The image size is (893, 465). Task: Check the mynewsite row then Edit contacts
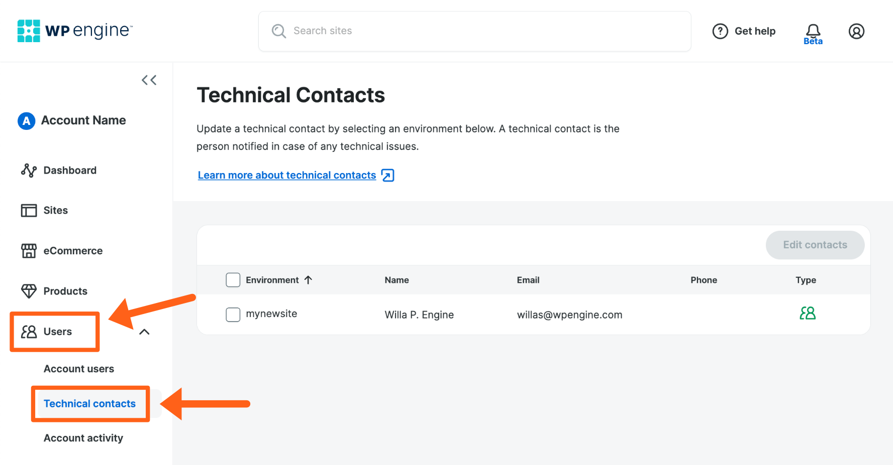pos(815,245)
